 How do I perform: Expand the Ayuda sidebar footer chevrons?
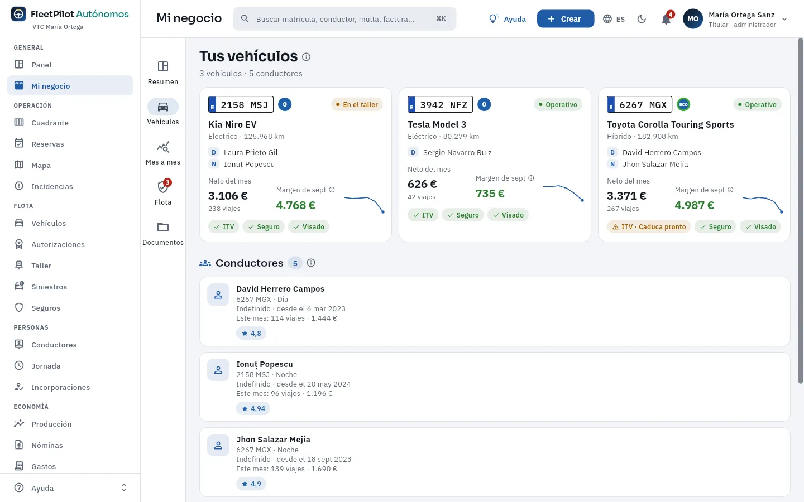[124, 488]
